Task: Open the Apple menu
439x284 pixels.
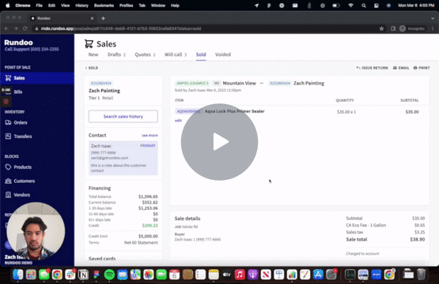Action: [x=8, y=6]
